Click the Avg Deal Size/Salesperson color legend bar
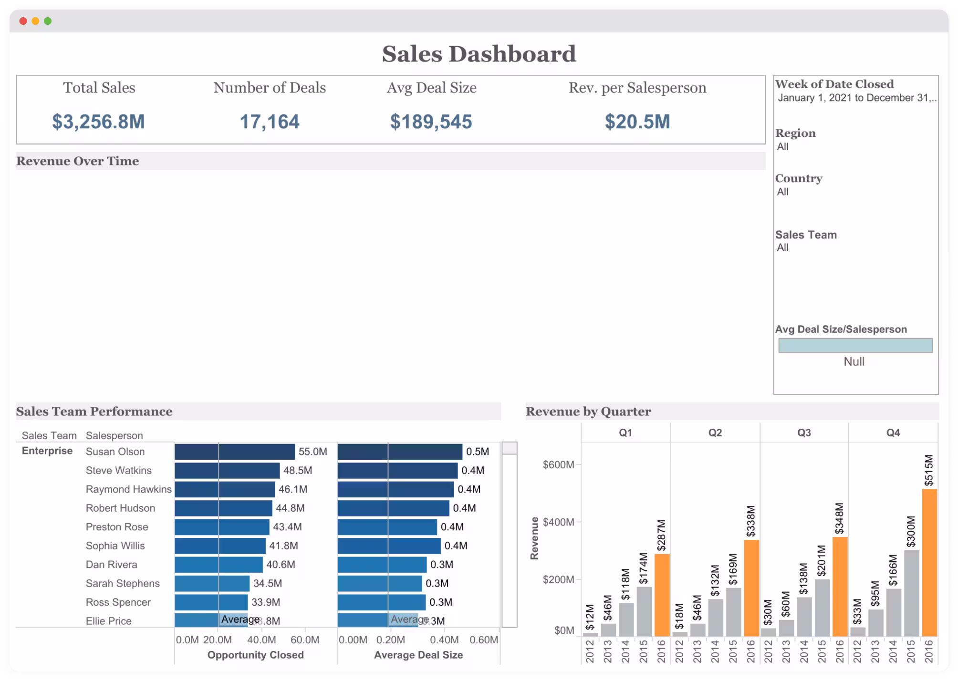Viewport: 958px width, 681px height. click(x=855, y=346)
